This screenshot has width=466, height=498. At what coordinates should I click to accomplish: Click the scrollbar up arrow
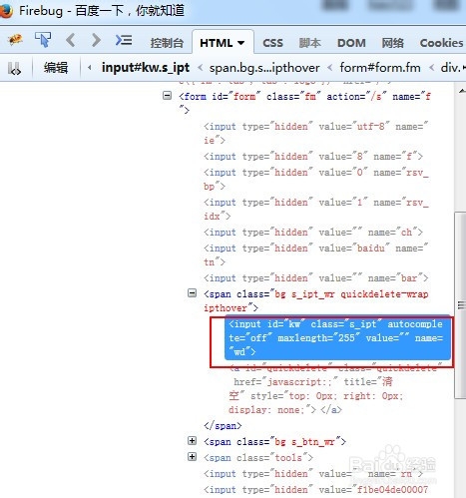[x=461, y=91]
